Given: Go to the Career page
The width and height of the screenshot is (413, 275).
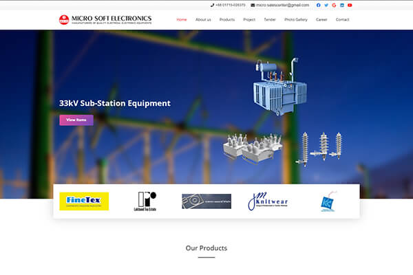Looking at the screenshot, I should pos(321,20).
